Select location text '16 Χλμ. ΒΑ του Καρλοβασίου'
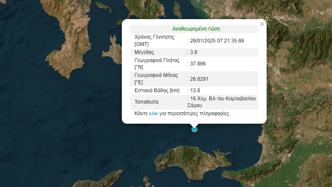The width and height of the screenshot is (332, 187). coord(223,99)
